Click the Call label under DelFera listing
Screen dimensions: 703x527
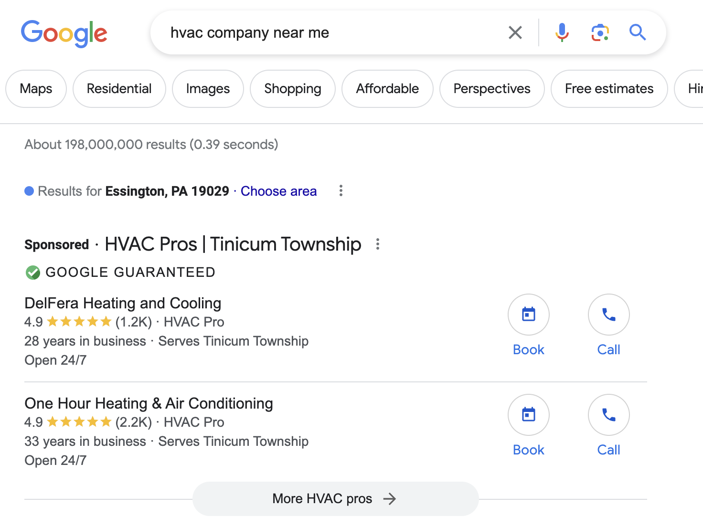(x=609, y=349)
